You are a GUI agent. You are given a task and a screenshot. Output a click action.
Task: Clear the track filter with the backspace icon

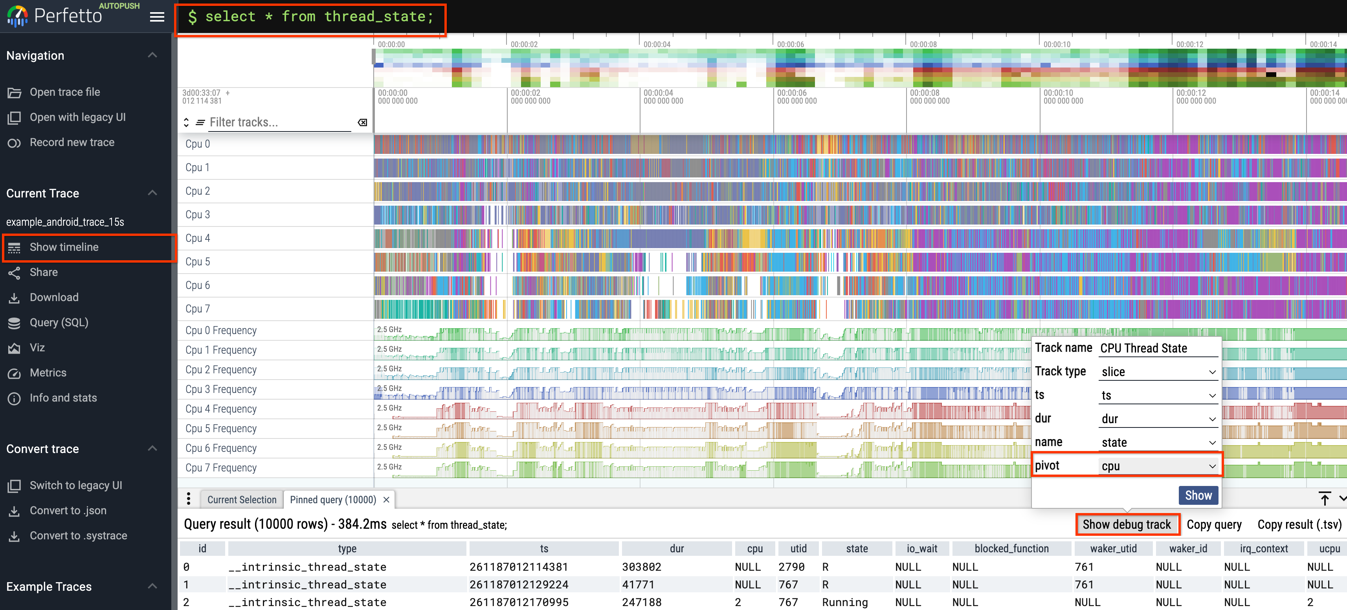[x=362, y=122]
